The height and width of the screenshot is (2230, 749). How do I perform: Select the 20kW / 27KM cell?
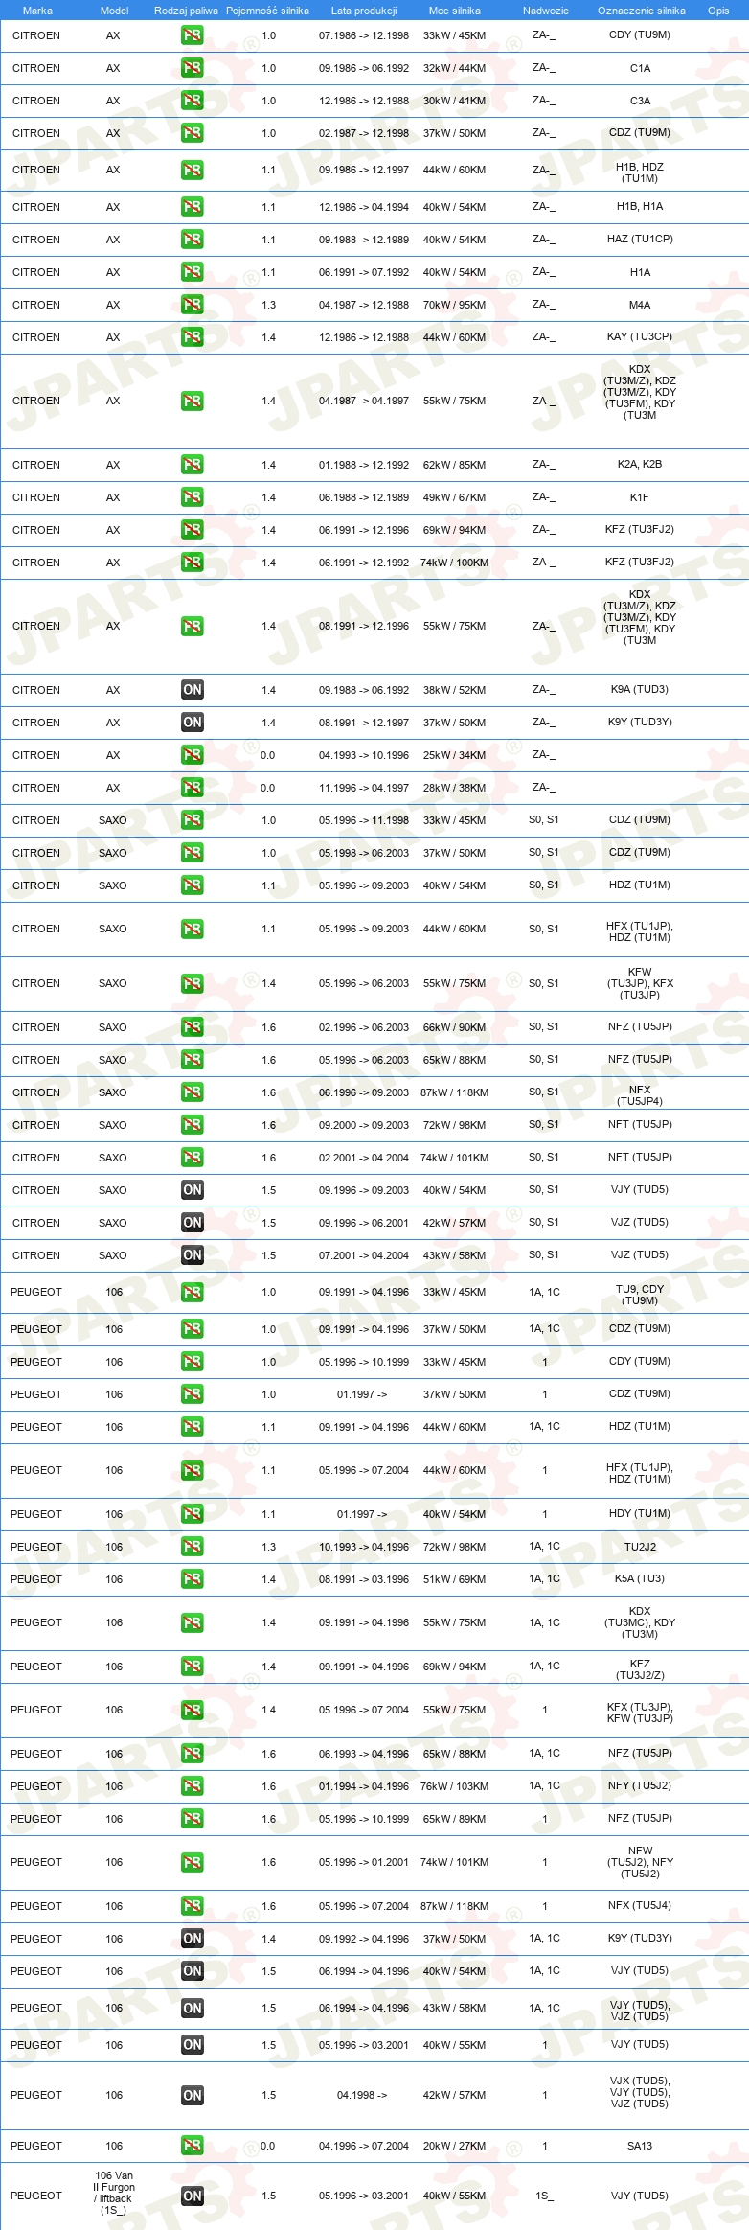[455, 2146]
